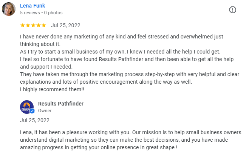Click the owner reply date Jul 25, 2022
Viewport: 249px width, 153px height.
(x=34, y=121)
